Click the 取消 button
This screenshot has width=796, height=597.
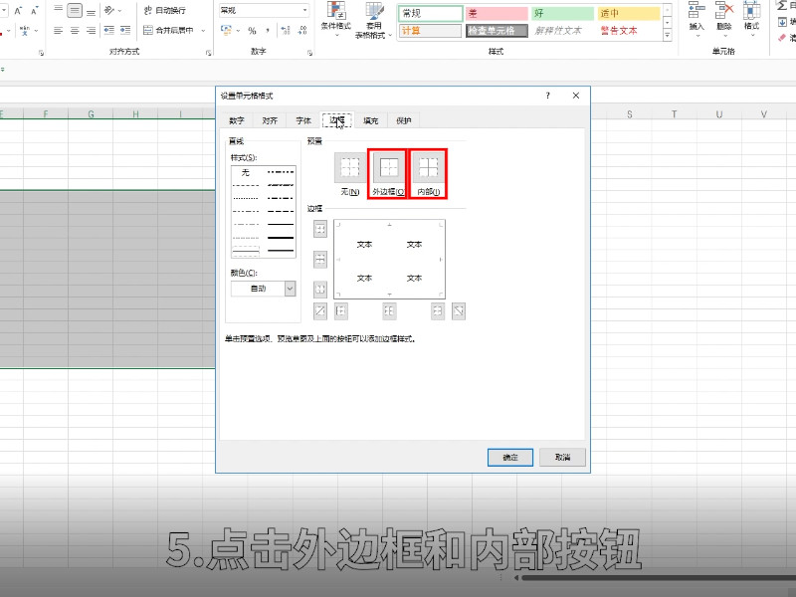562,458
